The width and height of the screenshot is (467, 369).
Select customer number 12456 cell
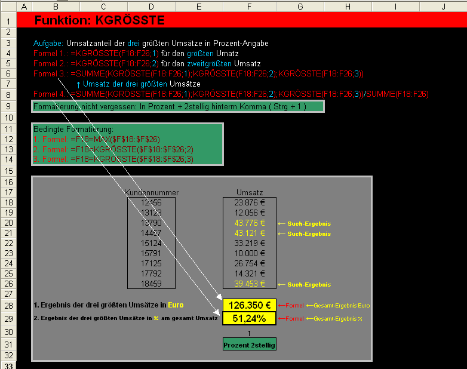pos(150,202)
